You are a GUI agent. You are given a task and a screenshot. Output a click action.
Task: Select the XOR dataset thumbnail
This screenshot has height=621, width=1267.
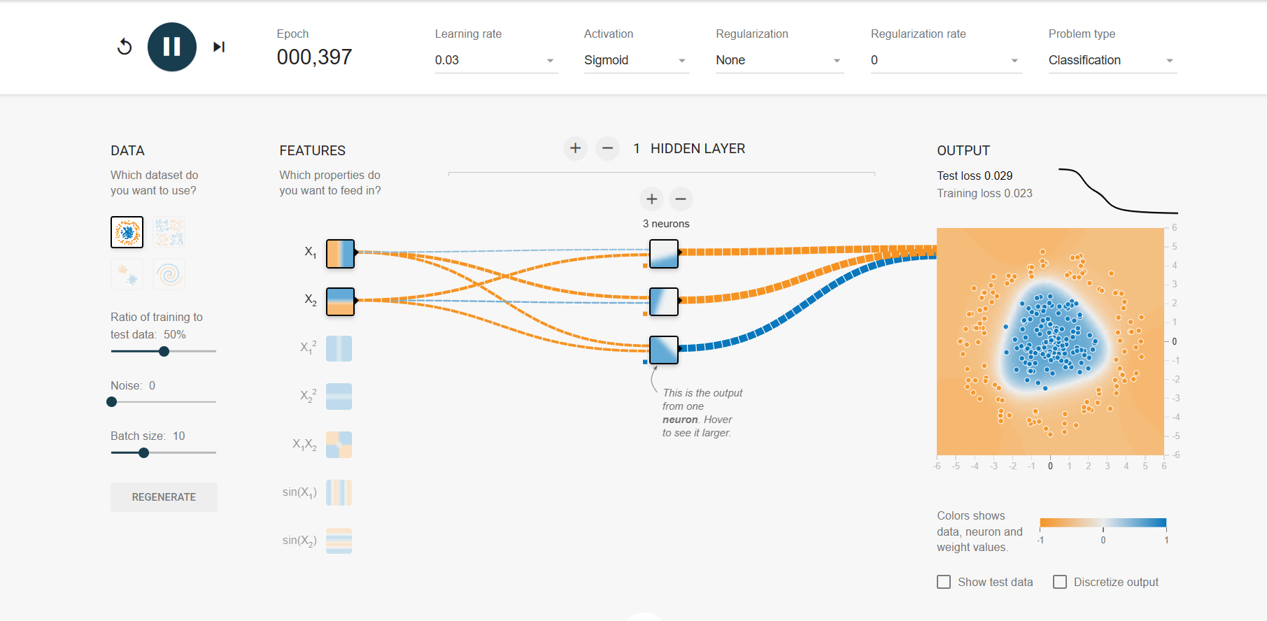coord(169,232)
